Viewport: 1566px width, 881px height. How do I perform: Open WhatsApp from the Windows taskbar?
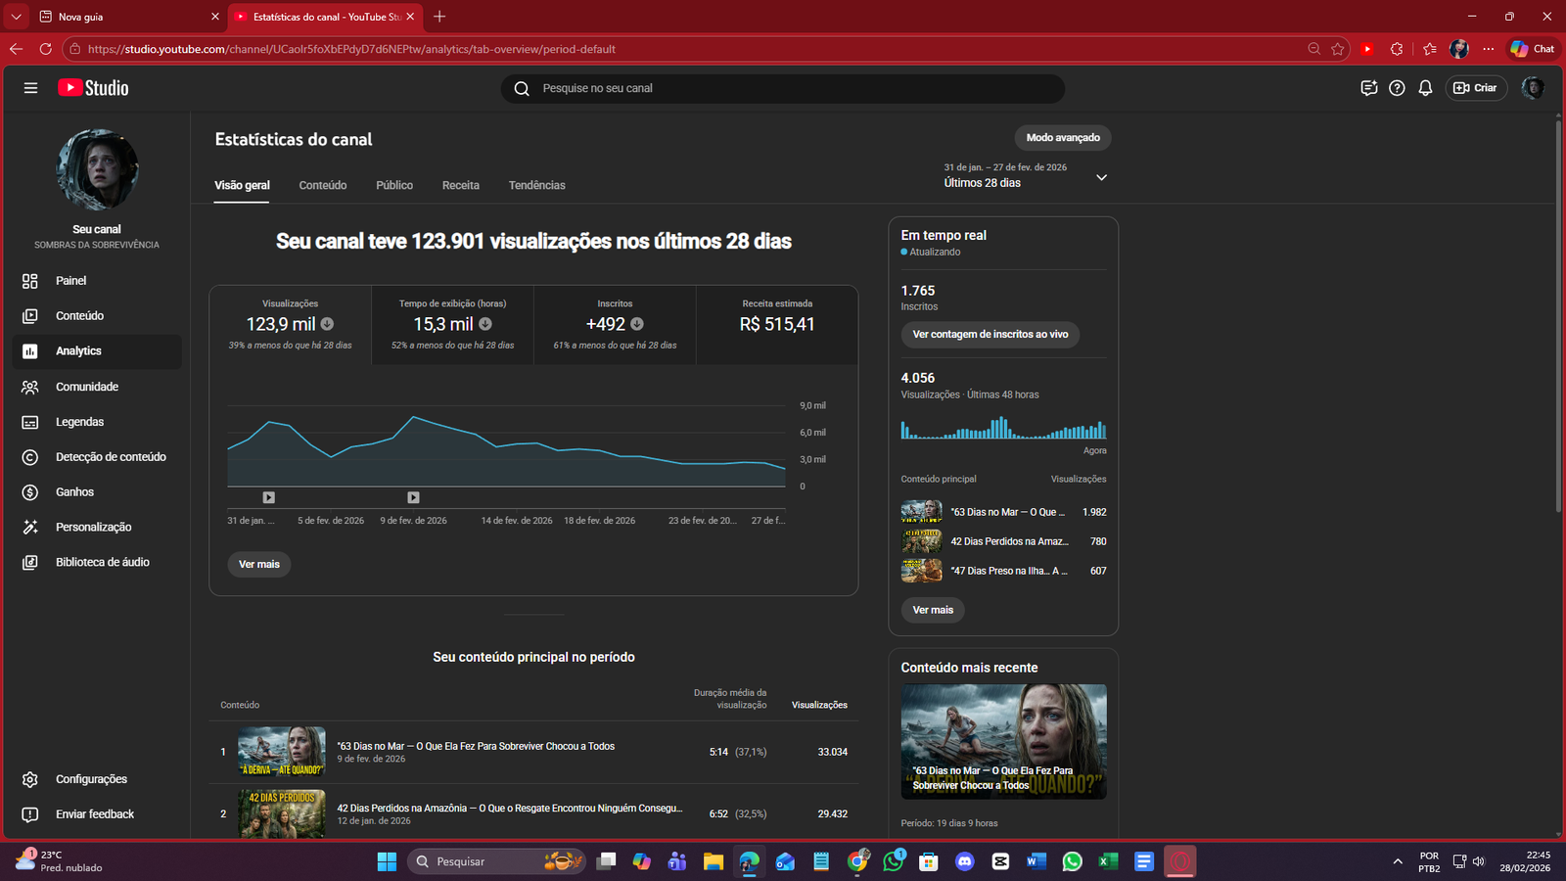point(1072,861)
